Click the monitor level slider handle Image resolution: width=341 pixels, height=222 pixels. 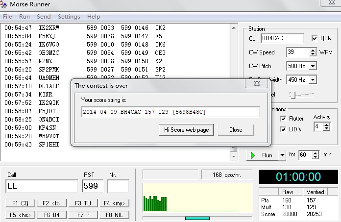pos(293,95)
